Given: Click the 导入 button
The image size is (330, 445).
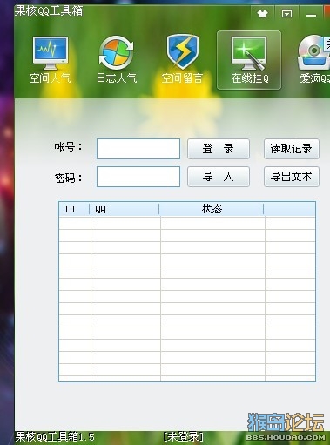Looking at the screenshot, I should 219,177.
